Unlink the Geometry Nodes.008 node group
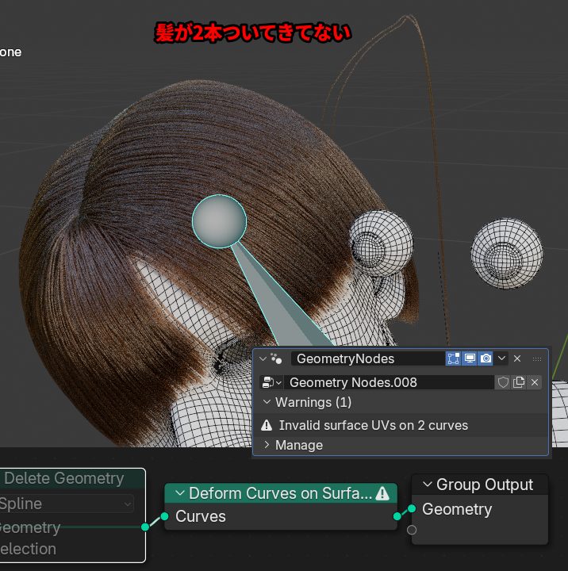568x571 pixels. pyautogui.click(x=535, y=382)
